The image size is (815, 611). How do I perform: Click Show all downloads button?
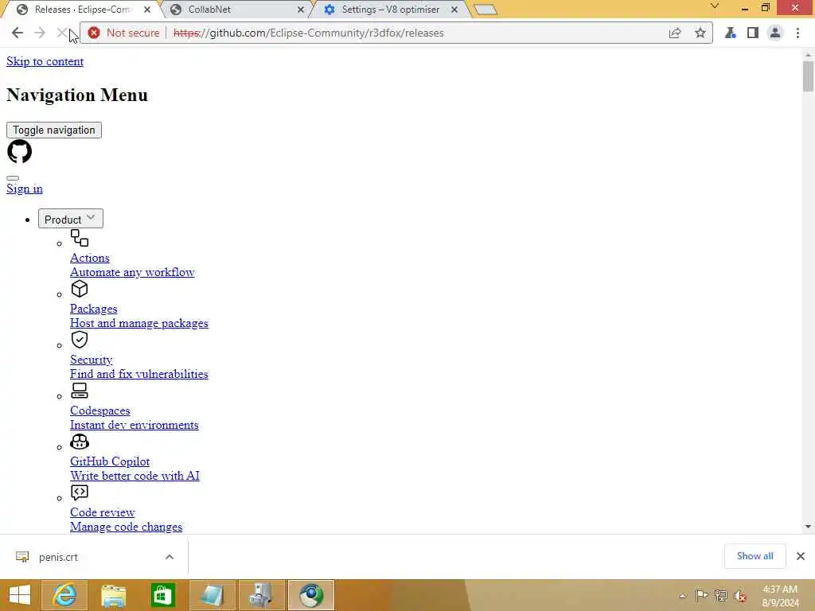755,556
